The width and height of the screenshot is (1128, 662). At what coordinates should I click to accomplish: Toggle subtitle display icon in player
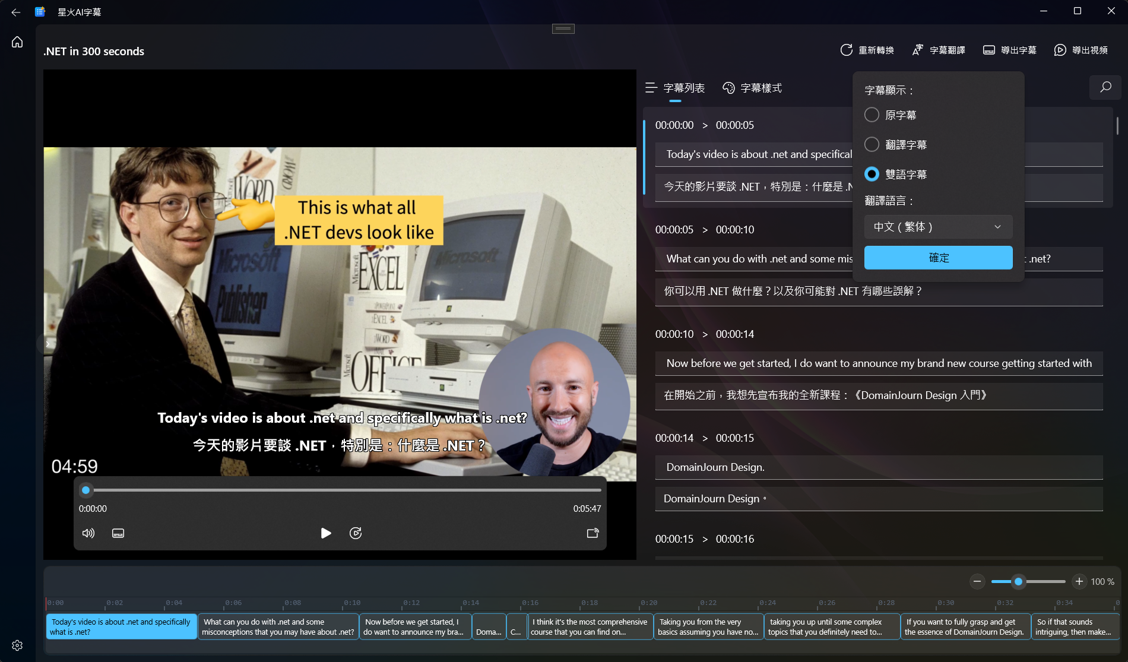pyautogui.click(x=118, y=533)
